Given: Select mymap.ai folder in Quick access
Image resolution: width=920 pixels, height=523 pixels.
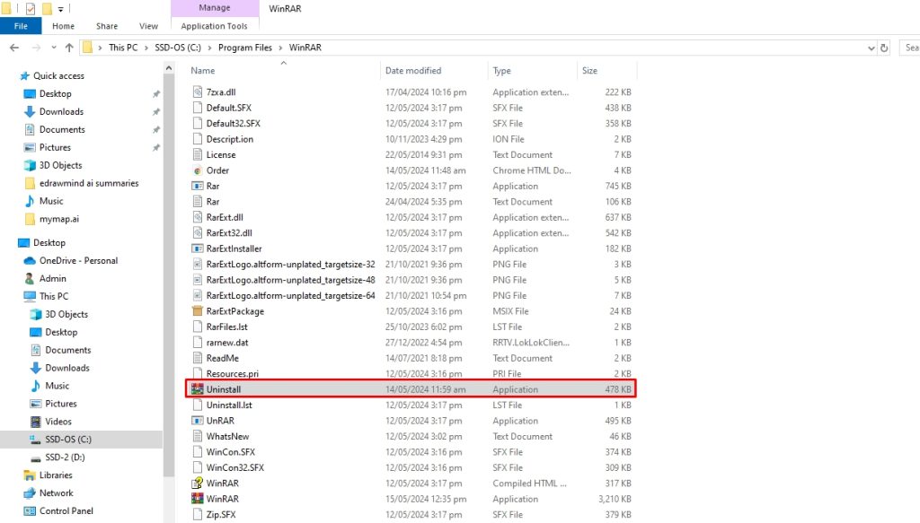Looking at the screenshot, I should click(x=58, y=219).
